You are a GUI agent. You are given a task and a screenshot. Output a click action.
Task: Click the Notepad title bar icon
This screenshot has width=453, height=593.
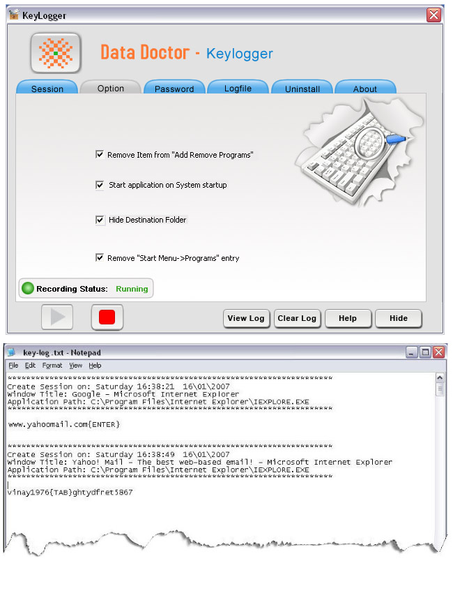point(13,352)
